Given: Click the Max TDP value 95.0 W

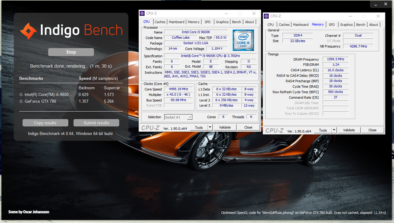Looking at the screenshot, I should 221,38.
